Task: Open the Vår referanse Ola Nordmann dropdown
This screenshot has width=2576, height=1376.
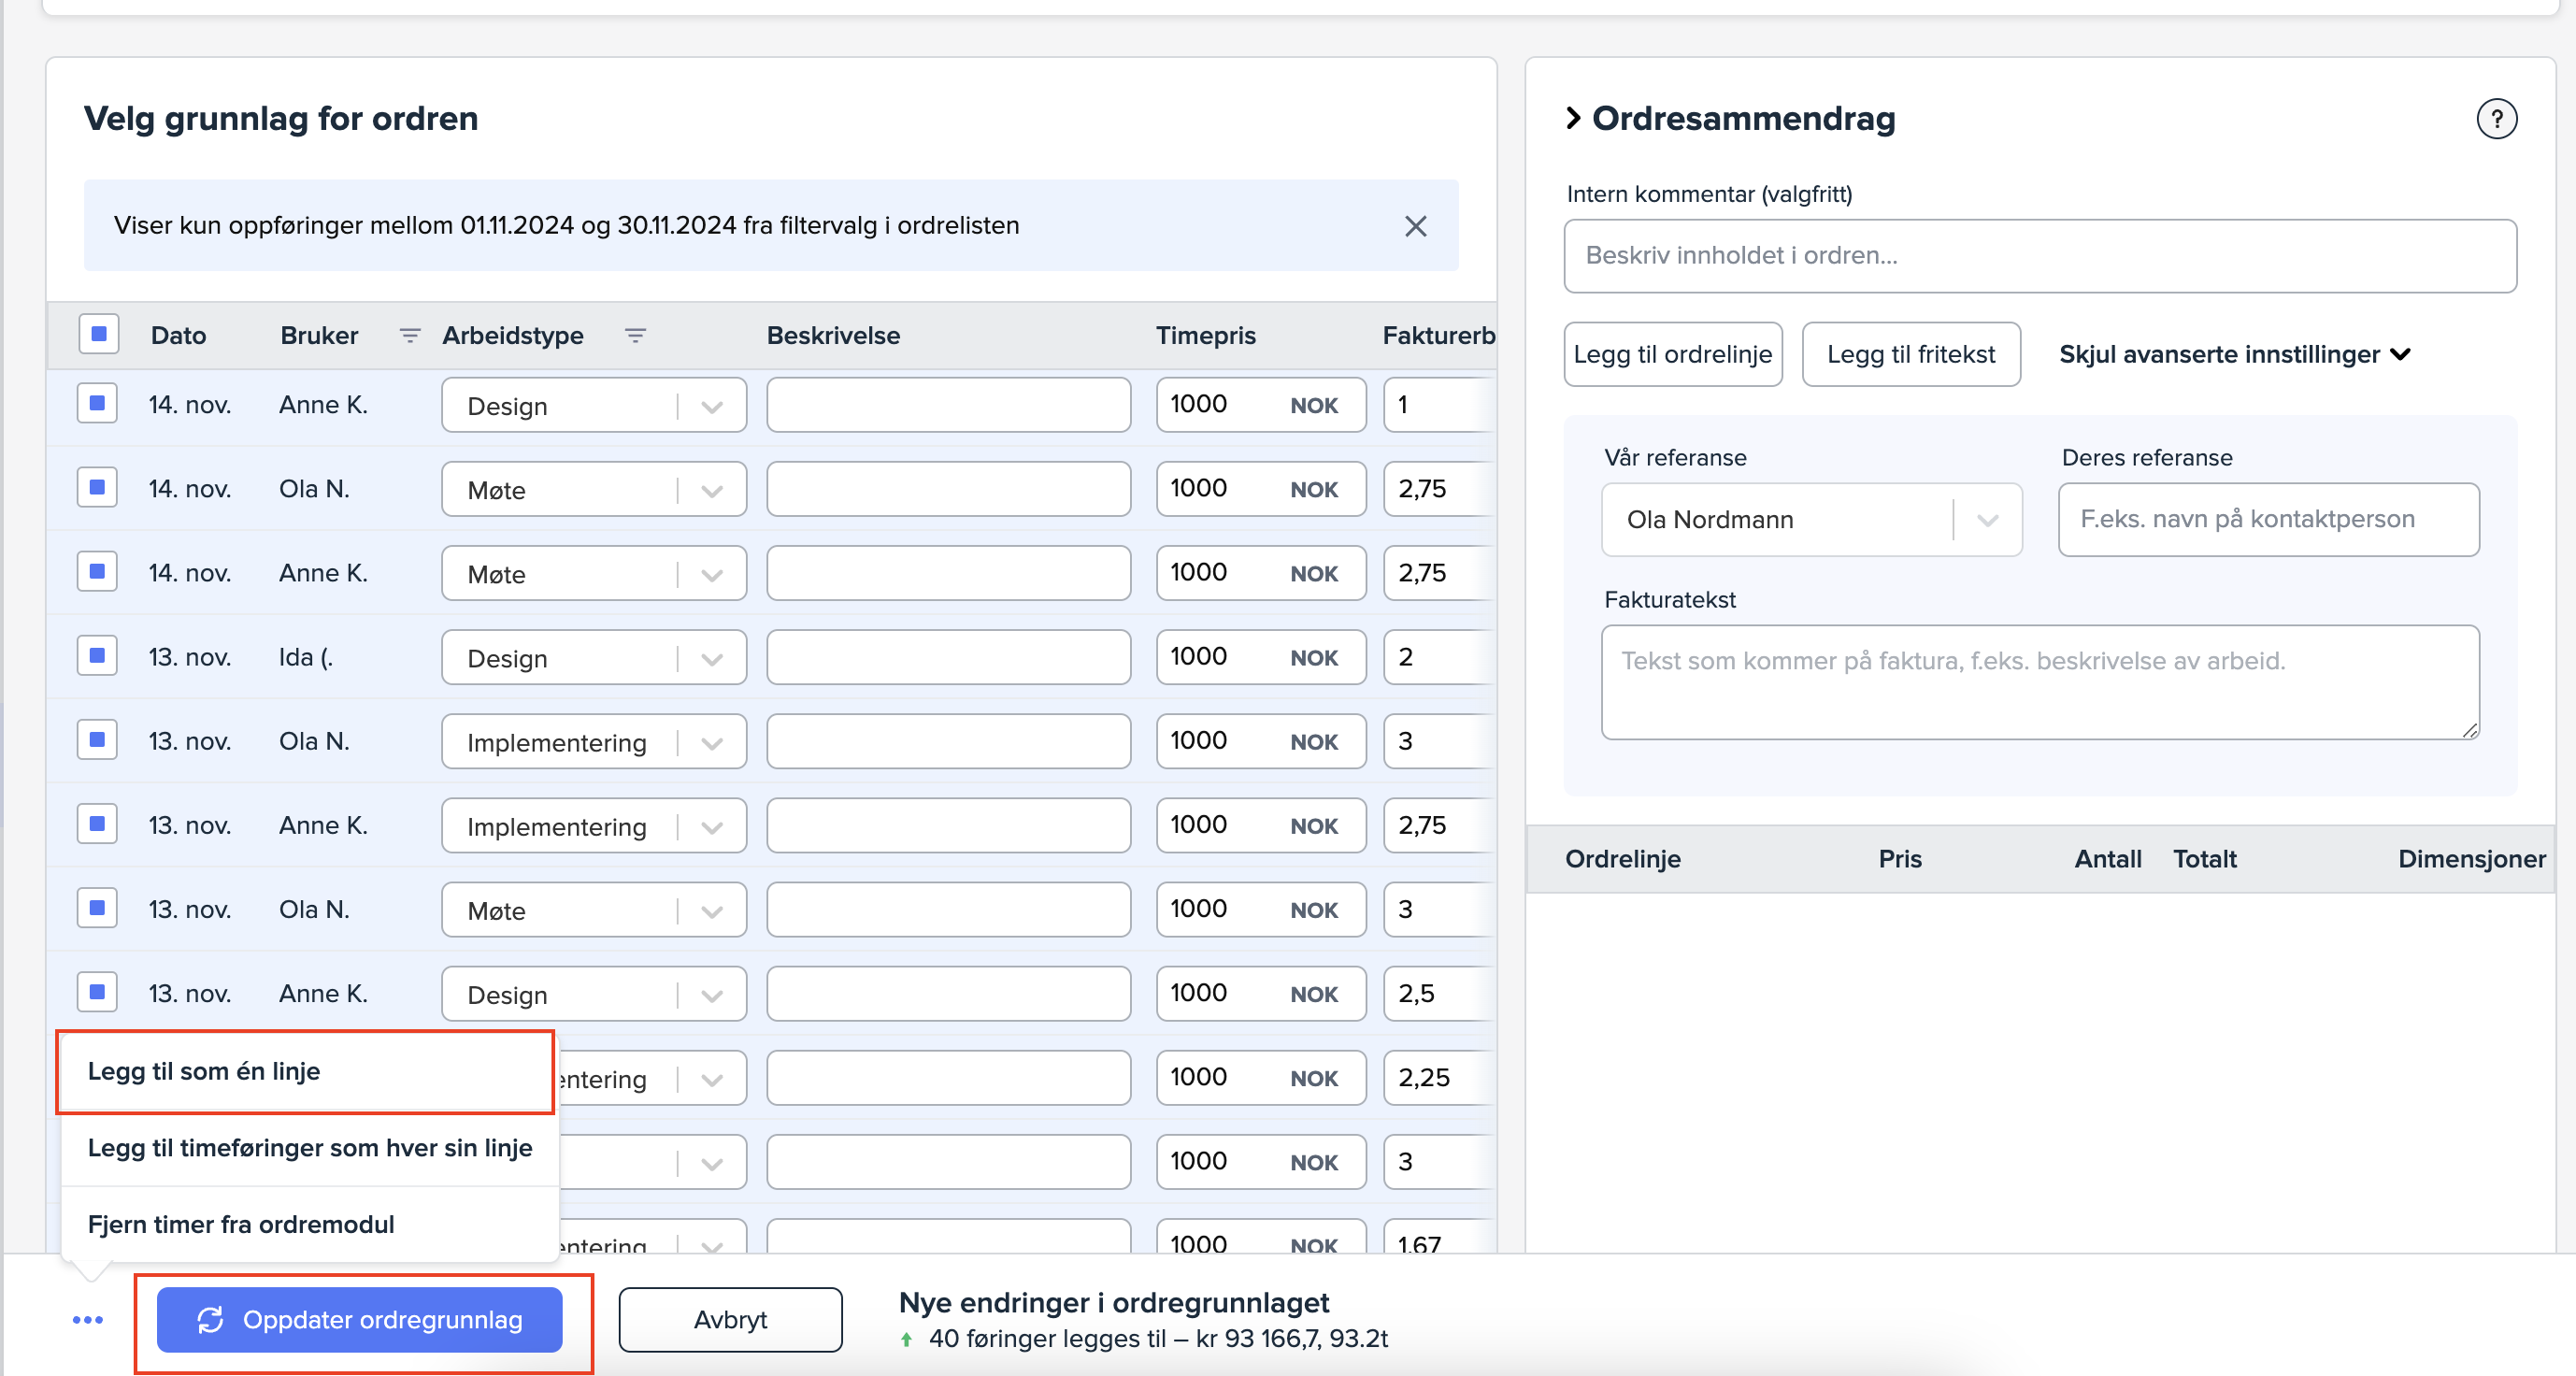Action: point(1986,520)
